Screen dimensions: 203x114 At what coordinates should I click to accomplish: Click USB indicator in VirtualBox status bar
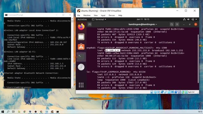tap(166, 92)
